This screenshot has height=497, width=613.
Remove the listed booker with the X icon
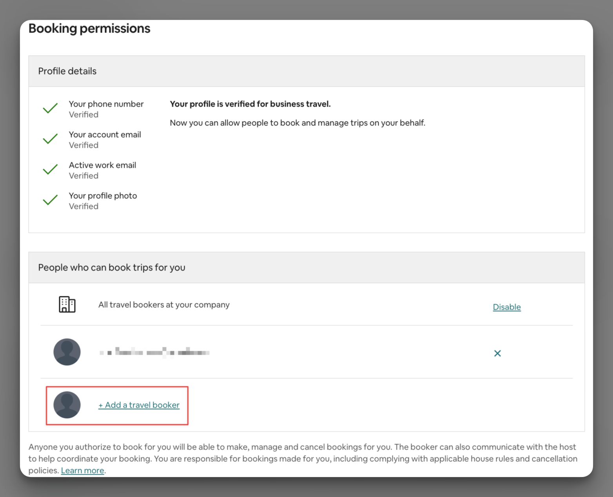pos(497,353)
